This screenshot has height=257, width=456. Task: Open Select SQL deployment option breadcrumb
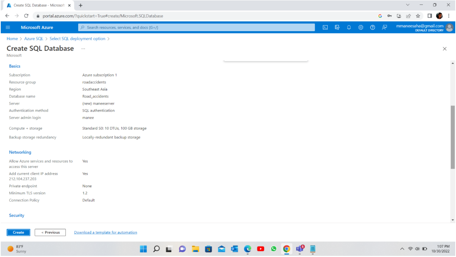coord(77,39)
